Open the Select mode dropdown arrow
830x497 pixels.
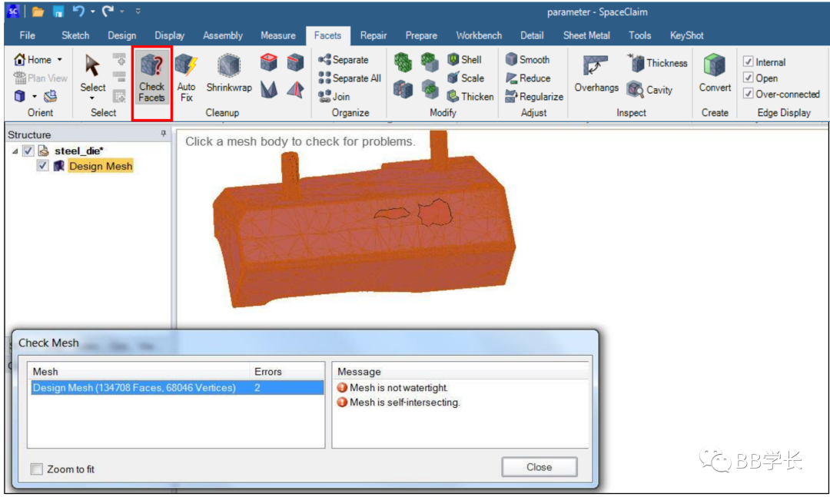(x=92, y=98)
